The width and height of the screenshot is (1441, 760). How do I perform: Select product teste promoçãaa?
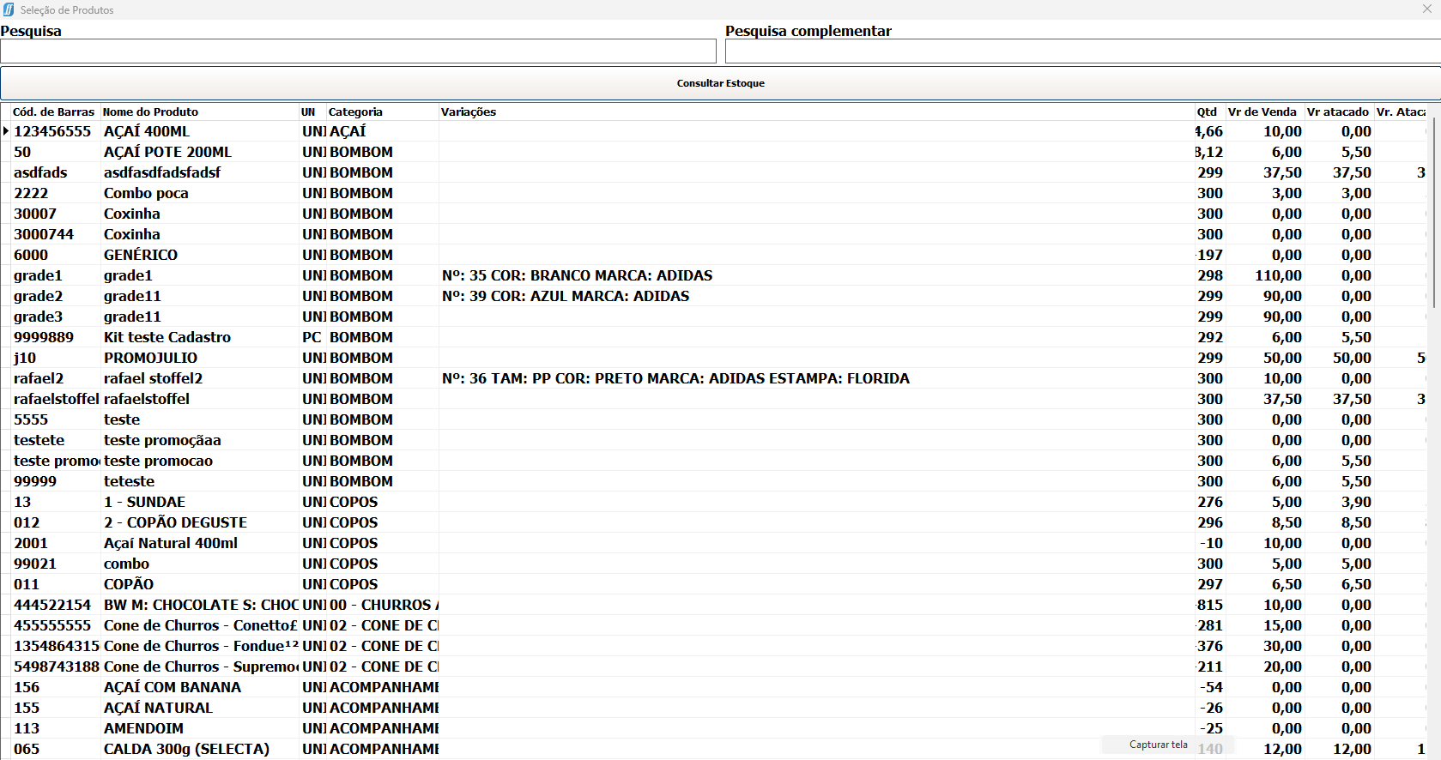coord(162,440)
